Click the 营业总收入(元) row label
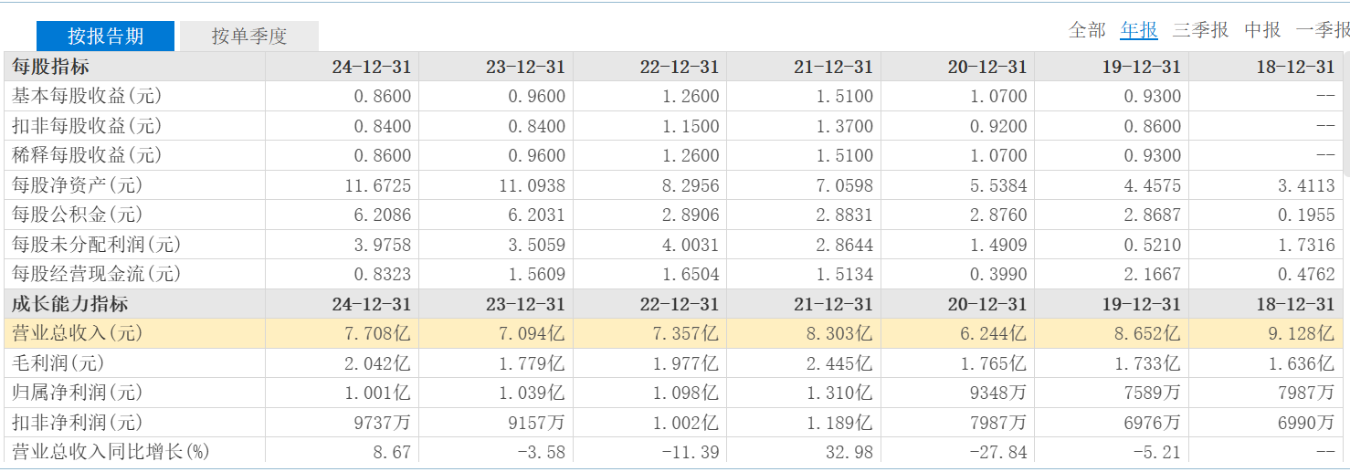The image size is (1350, 472). click(78, 333)
